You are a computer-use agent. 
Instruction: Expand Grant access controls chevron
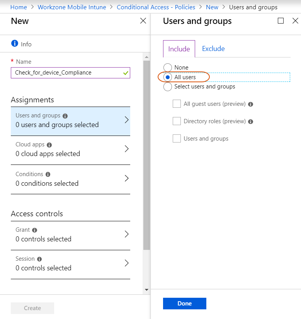pos(127,234)
